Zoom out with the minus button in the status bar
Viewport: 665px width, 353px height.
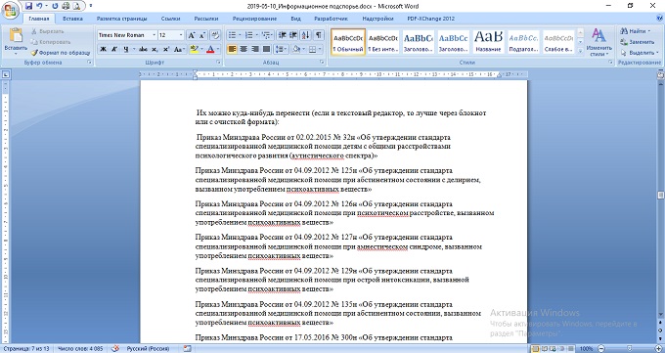click(x=601, y=348)
